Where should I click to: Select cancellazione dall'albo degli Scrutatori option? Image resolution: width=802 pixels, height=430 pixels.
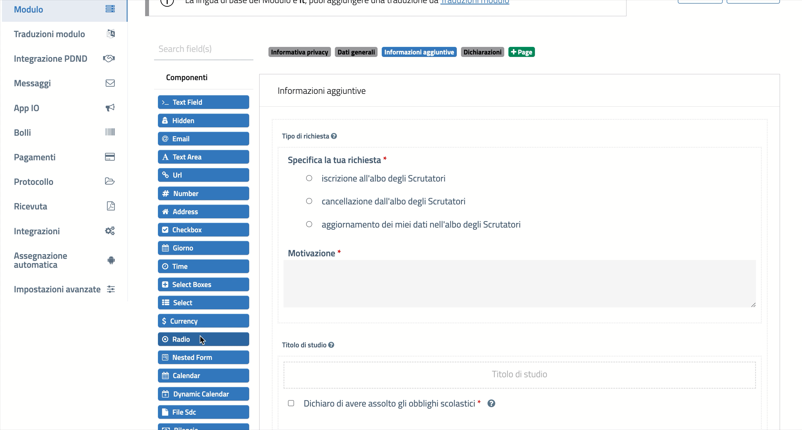point(309,201)
